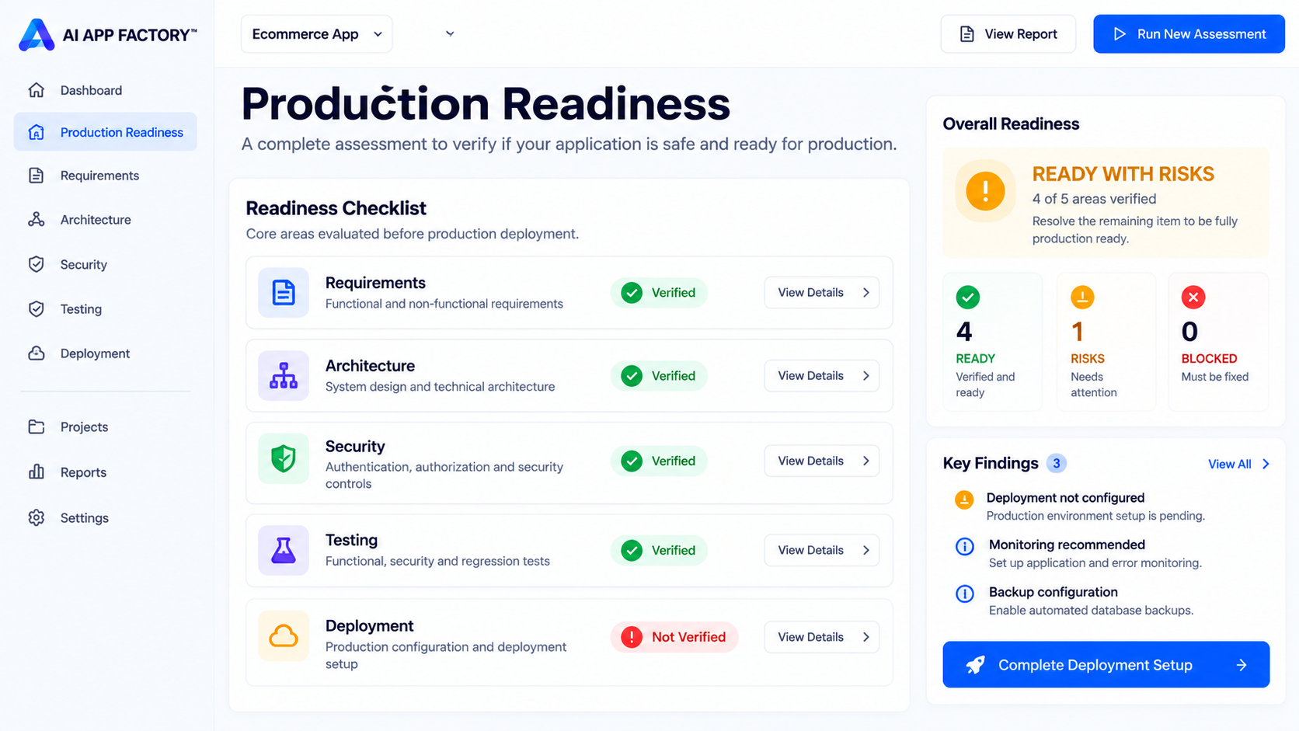Open Dashboard from the sidebar
The image size is (1299, 731).
pyautogui.click(x=106, y=90)
